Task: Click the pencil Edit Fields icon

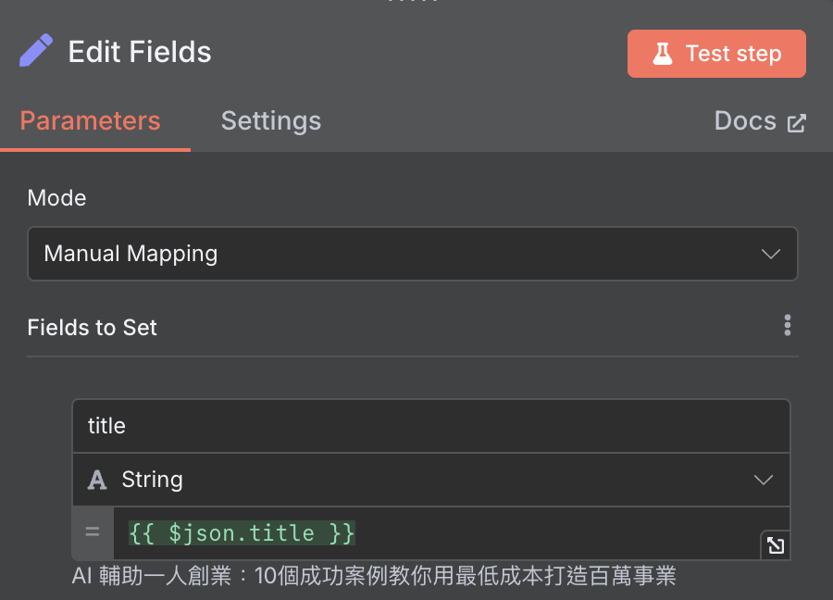Action: click(36, 51)
